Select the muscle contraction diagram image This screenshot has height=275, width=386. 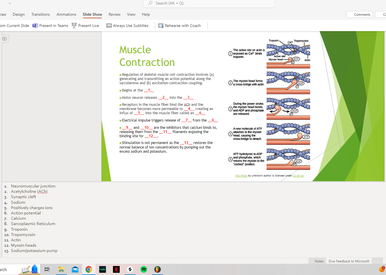269,104
